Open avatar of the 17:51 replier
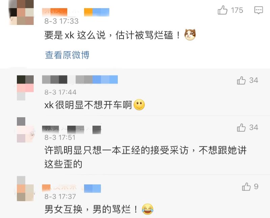This screenshot has width=270, height=218. coord(25,130)
